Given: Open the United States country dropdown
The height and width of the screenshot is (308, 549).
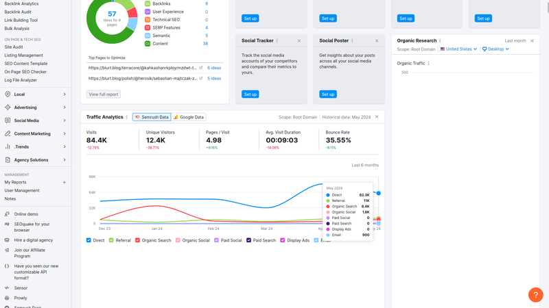Looking at the screenshot, I should point(459,49).
